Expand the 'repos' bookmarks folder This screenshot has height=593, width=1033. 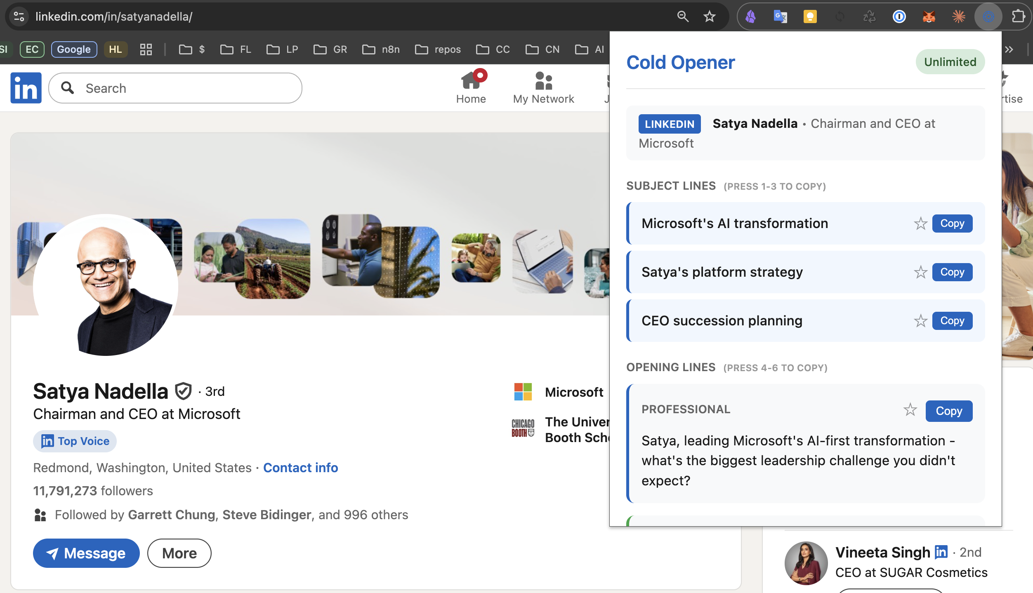coord(438,49)
